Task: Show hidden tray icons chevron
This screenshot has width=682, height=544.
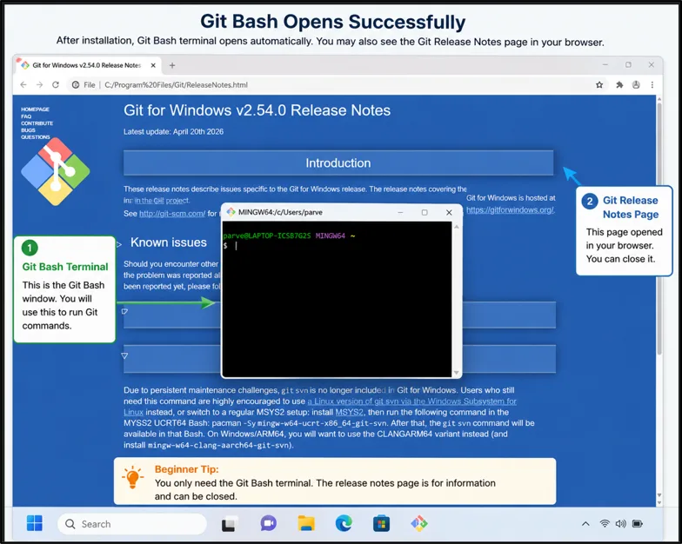Action: tap(585, 524)
